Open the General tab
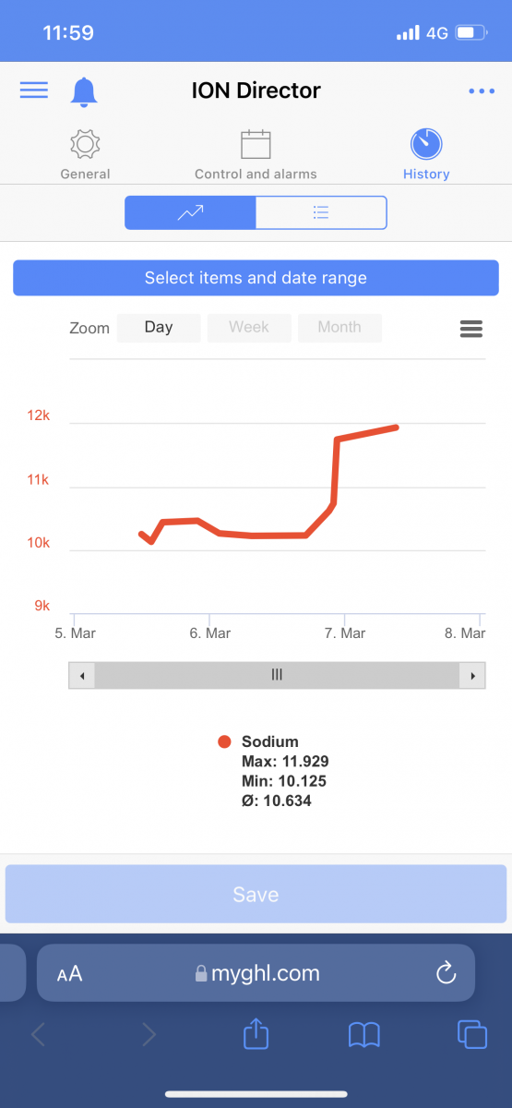The height and width of the screenshot is (1108, 512). [x=85, y=155]
